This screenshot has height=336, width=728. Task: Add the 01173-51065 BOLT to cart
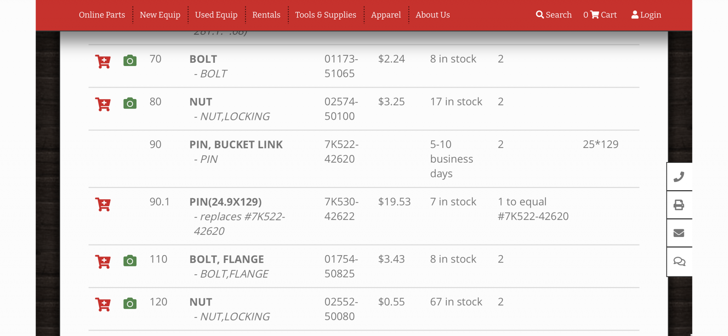coord(103,61)
